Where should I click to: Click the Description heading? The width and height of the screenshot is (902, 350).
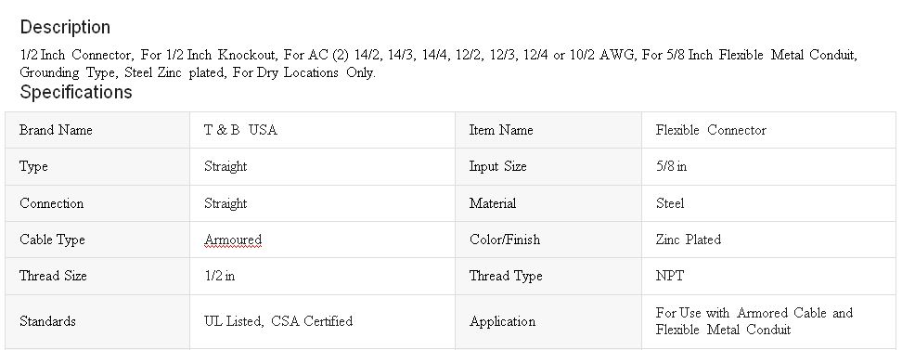click(x=65, y=27)
